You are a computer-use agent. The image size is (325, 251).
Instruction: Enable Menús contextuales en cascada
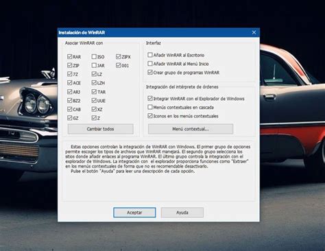(150, 107)
